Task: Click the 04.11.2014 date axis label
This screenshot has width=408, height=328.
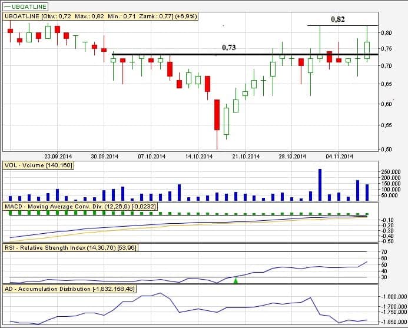Action: pos(340,157)
